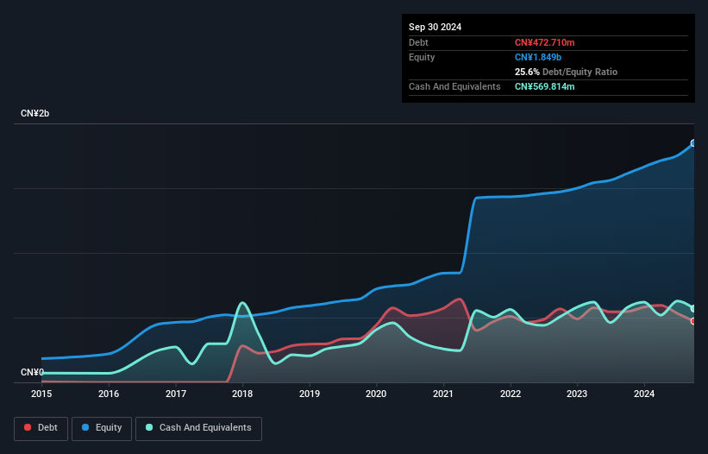Click the 25.6% Debt/Equity Ratio text
708x454 pixels.
(566, 72)
